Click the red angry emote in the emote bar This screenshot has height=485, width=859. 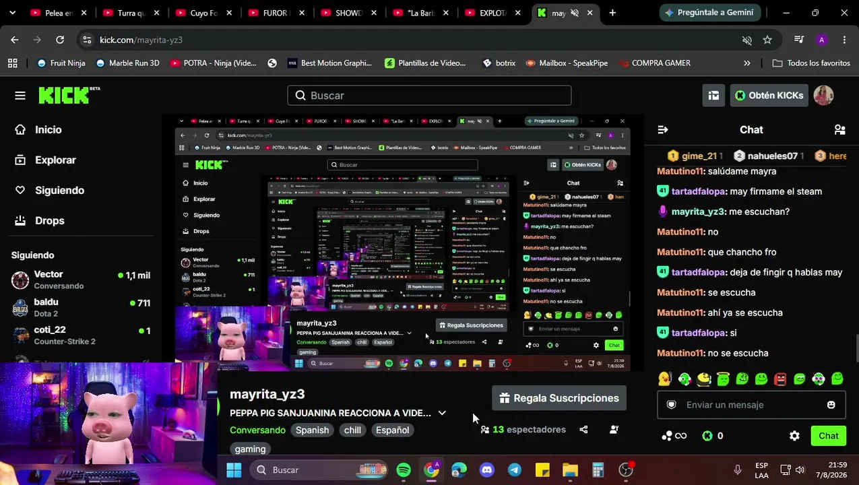780,379
